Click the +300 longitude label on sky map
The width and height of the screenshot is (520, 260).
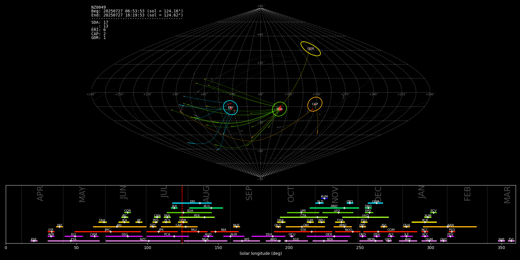(x=316, y=94)
